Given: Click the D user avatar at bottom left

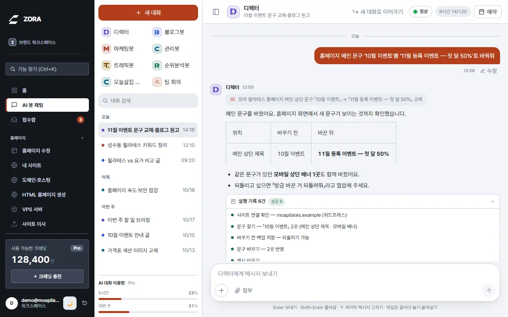Looking at the screenshot, I should point(12,303).
